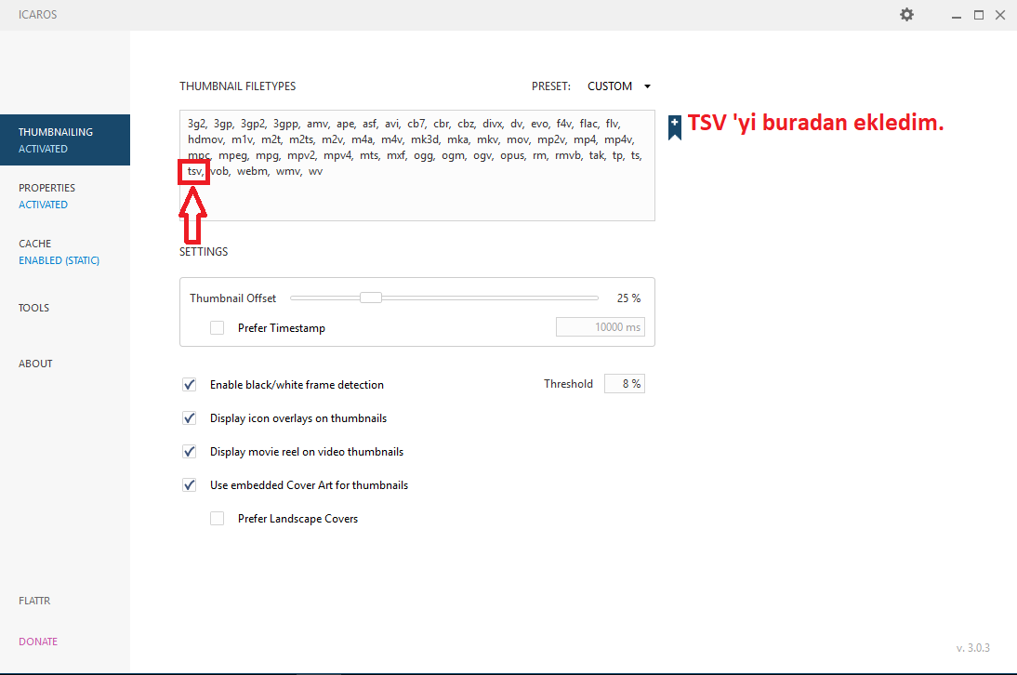Open the Flattr link
Image resolution: width=1017 pixels, height=675 pixels.
coord(34,601)
